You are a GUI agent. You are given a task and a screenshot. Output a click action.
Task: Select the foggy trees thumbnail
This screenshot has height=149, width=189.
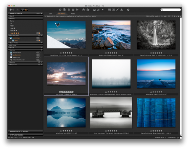click(111, 74)
